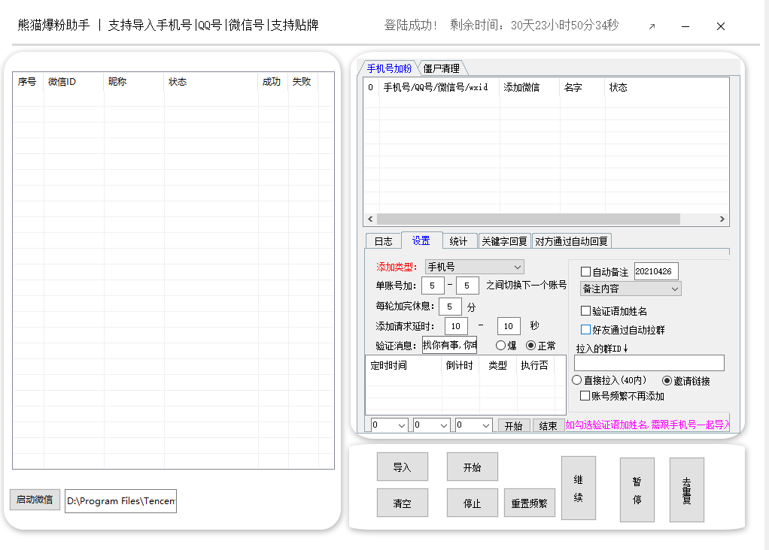
Task: Click the 成功 column header
Action: 273,82
